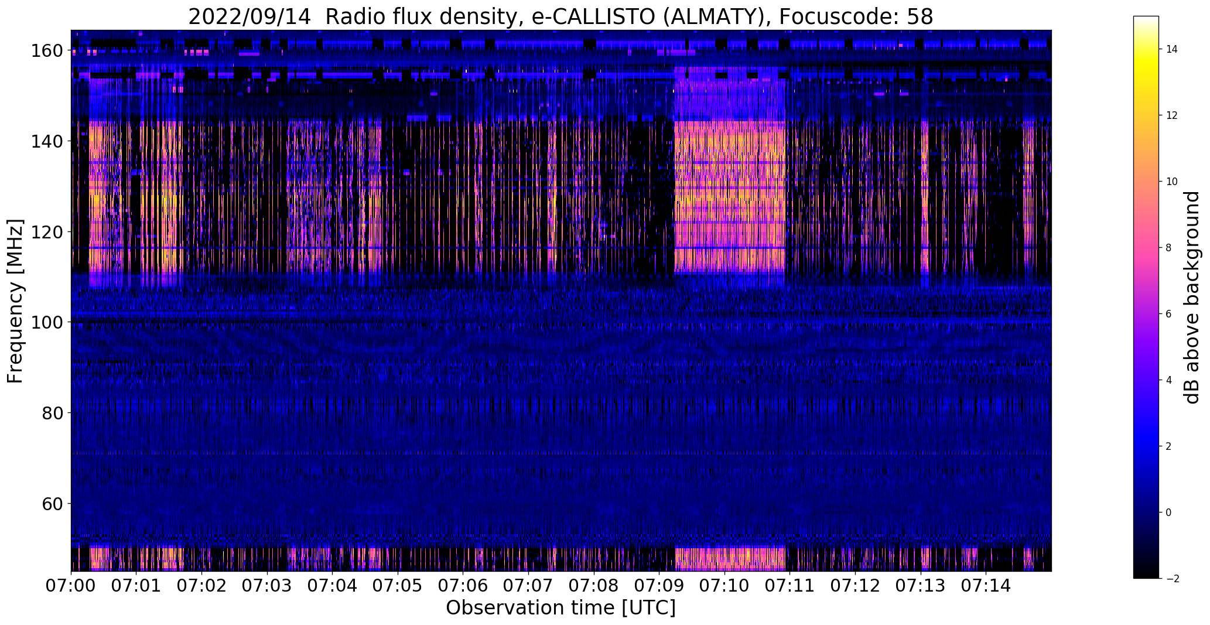
Task: Select the 07:07 time tick label
Action: [x=529, y=586]
